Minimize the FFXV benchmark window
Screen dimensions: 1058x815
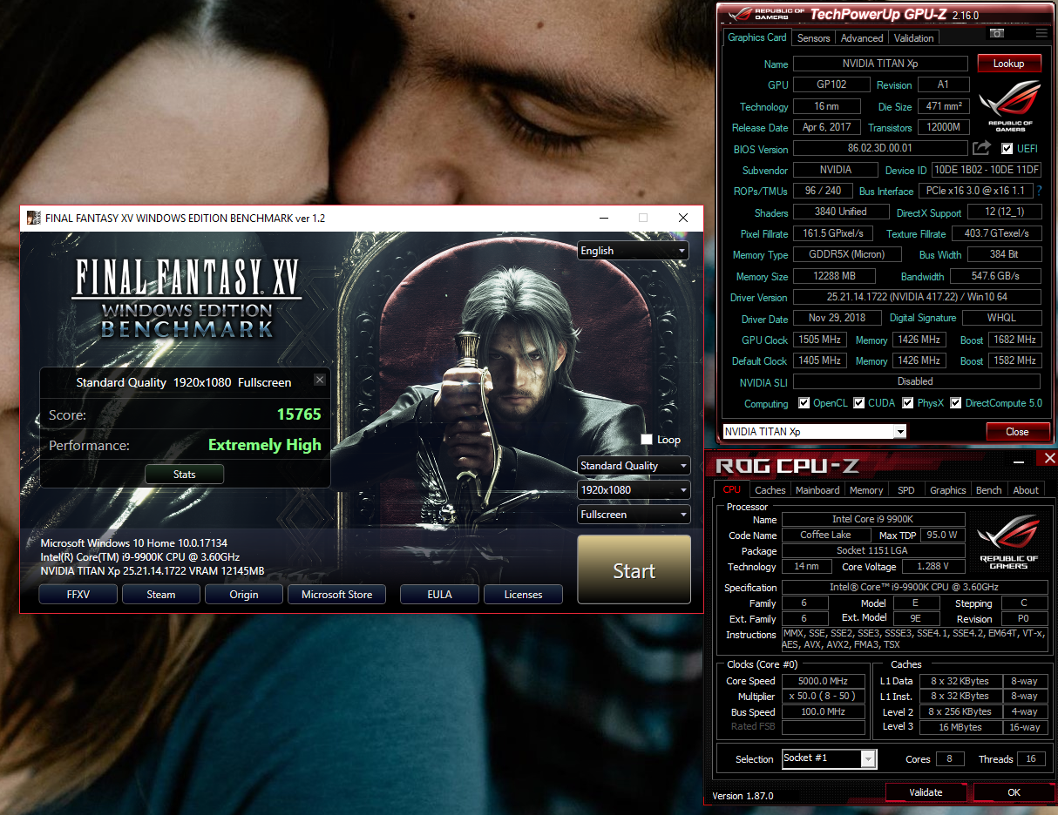pyautogui.click(x=603, y=218)
